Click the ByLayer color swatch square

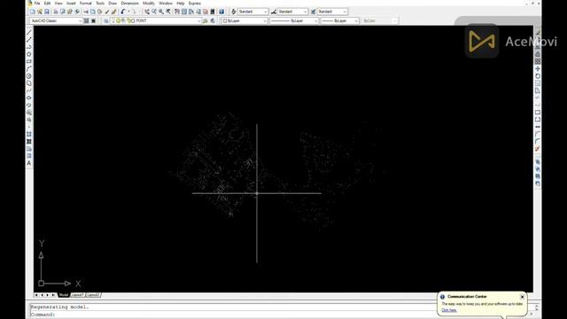click(225, 21)
